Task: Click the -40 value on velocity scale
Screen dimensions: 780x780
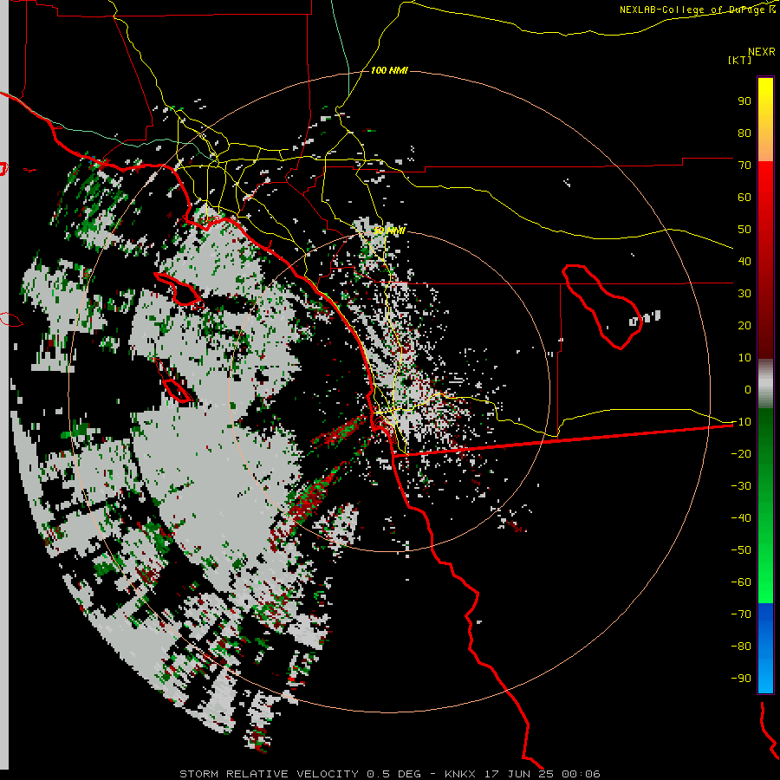Action: click(741, 518)
